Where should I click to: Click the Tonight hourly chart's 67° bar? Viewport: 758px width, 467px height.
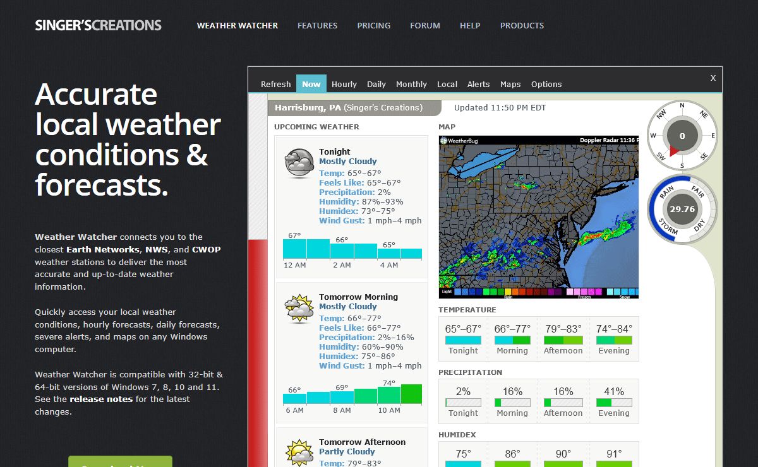(x=294, y=249)
